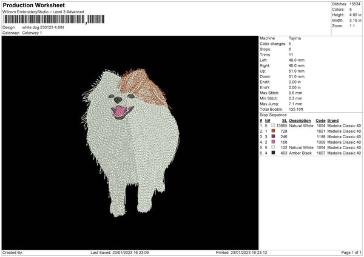Viewport: 364px width, 257px height.
Task: Click the Height value 4.80 in
Action: tap(355, 15)
